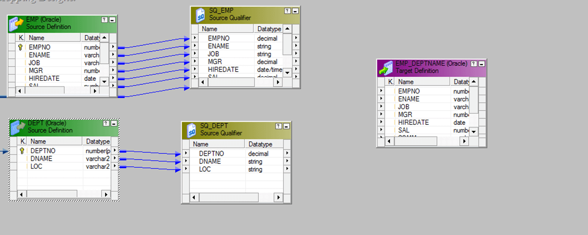Click the Name column header in DEPT source
The width and height of the screenshot is (588, 235).
[55, 142]
